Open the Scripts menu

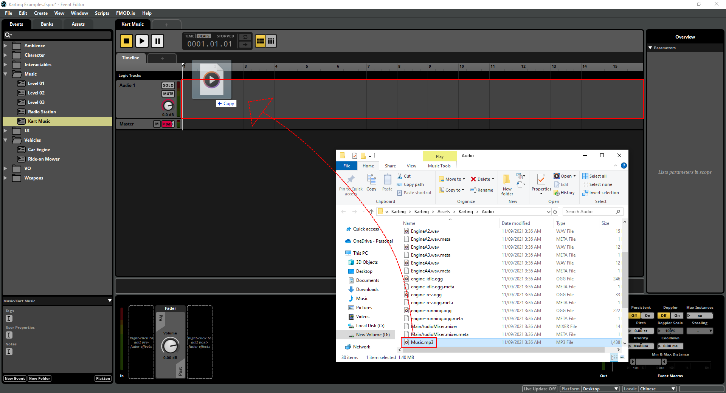pyautogui.click(x=102, y=13)
